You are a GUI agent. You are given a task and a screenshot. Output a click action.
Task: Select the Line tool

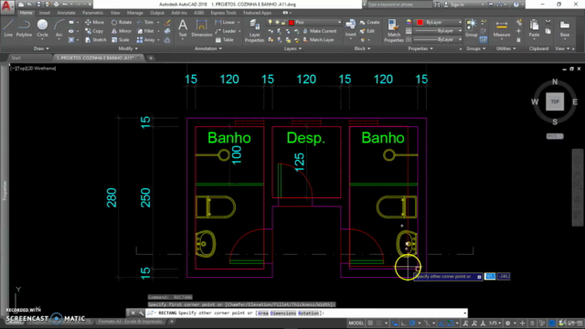[8, 28]
